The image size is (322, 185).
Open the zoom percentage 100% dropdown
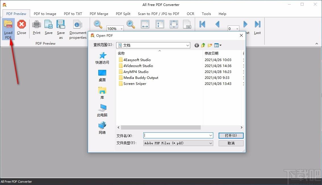[x=122, y=29]
